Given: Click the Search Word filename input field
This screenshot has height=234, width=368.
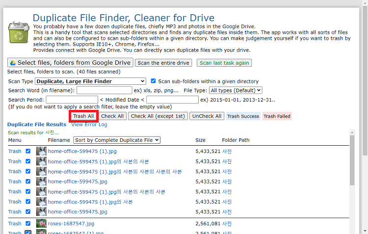Looking at the screenshot, I should click(104, 90).
